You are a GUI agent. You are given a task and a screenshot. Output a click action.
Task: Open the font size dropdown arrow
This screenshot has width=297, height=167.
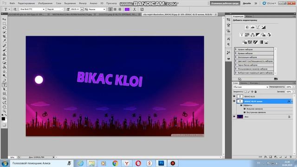click(82, 9)
